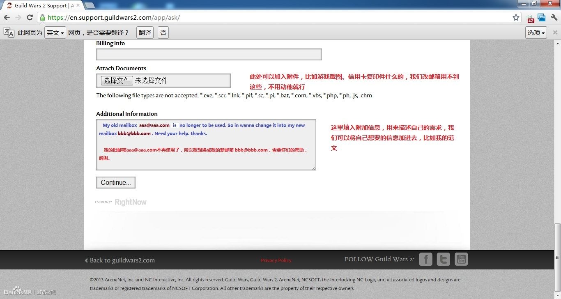The height and width of the screenshot is (299, 561).
Task: Follow the Back to guildwars2.com link
Action: (x=120, y=260)
